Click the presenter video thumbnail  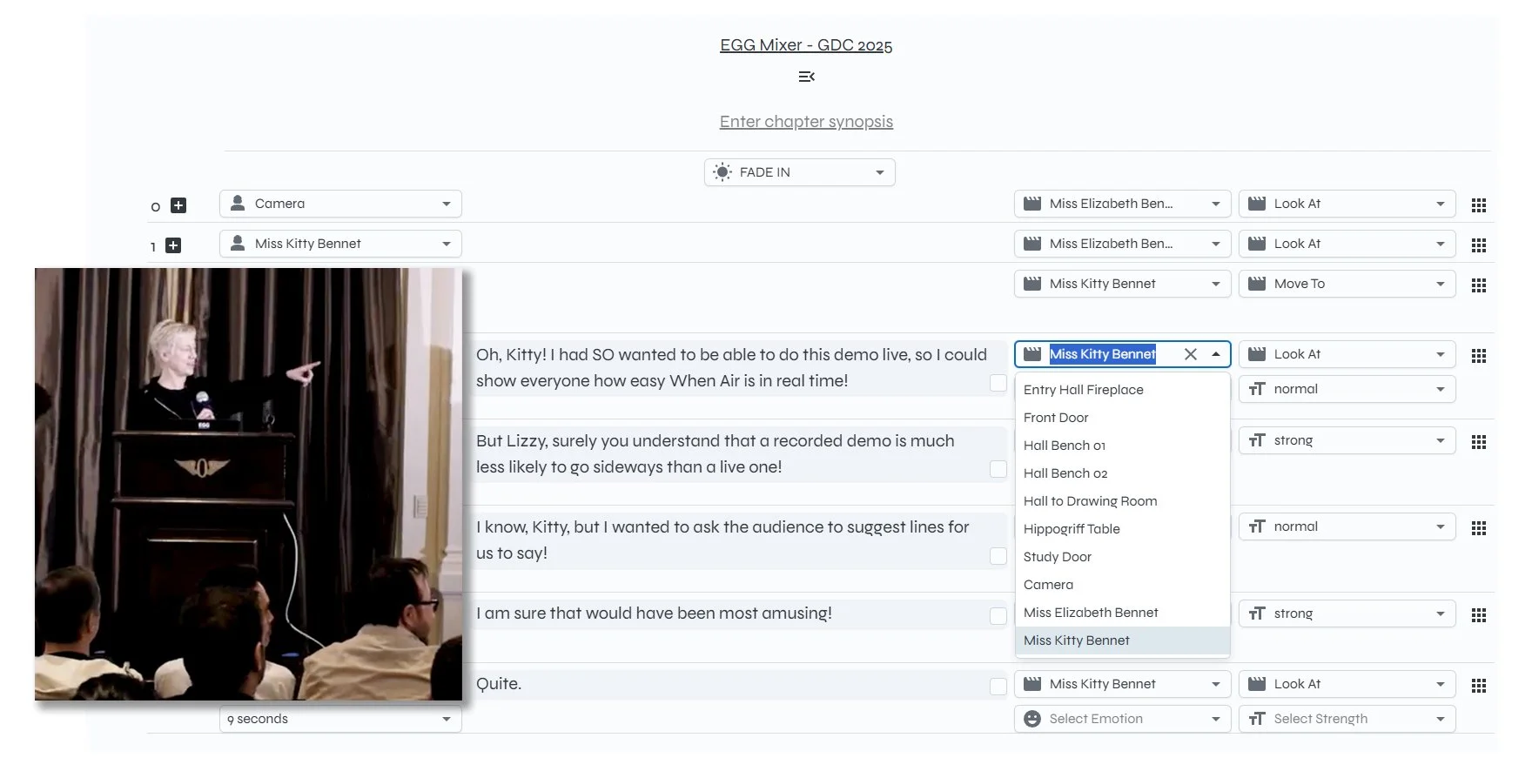click(x=248, y=484)
